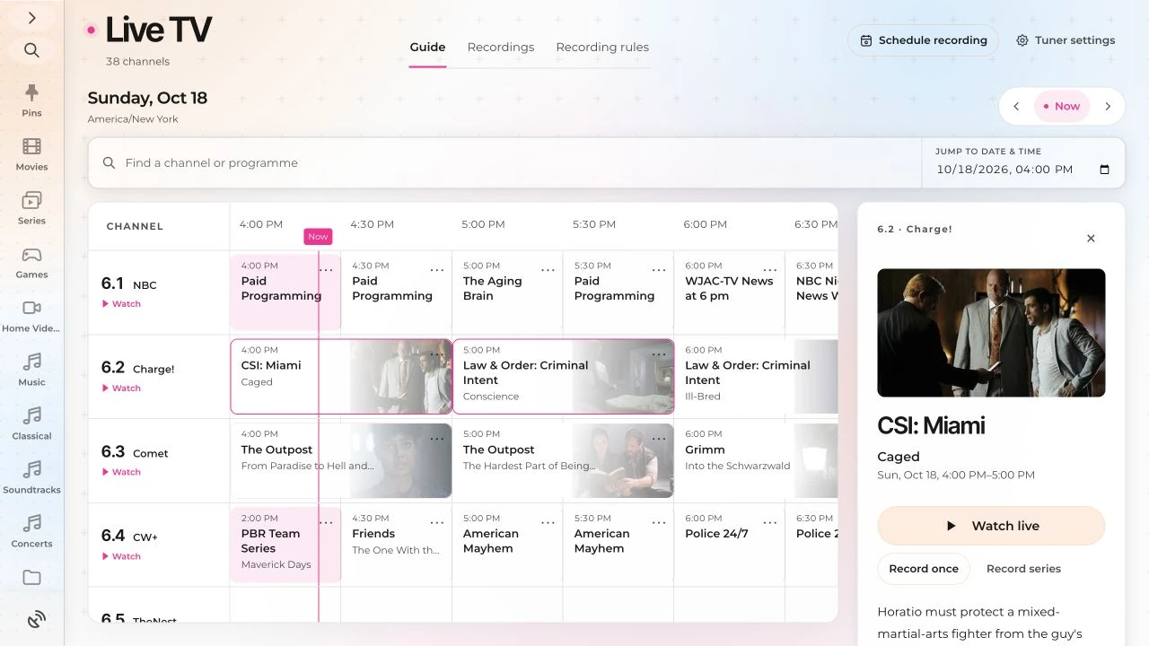Open the Series library

31,208
